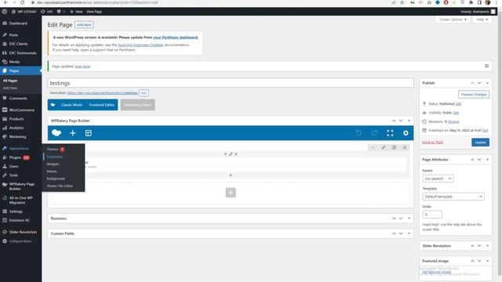Click the redo arrow in WPBakery toolbar
The image size is (502, 282).
click(x=374, y=133)
